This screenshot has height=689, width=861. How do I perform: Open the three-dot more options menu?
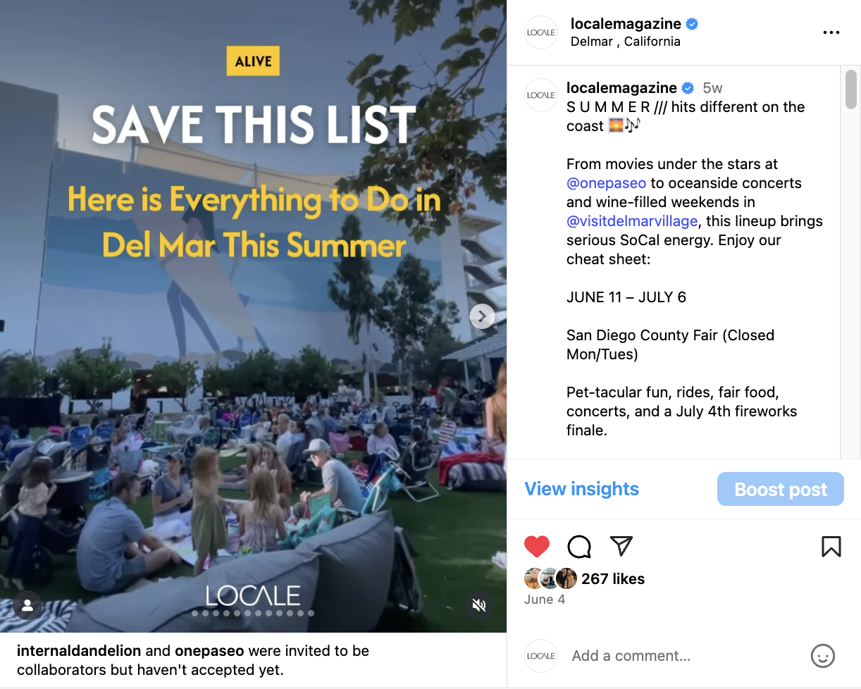click(831, 32)
